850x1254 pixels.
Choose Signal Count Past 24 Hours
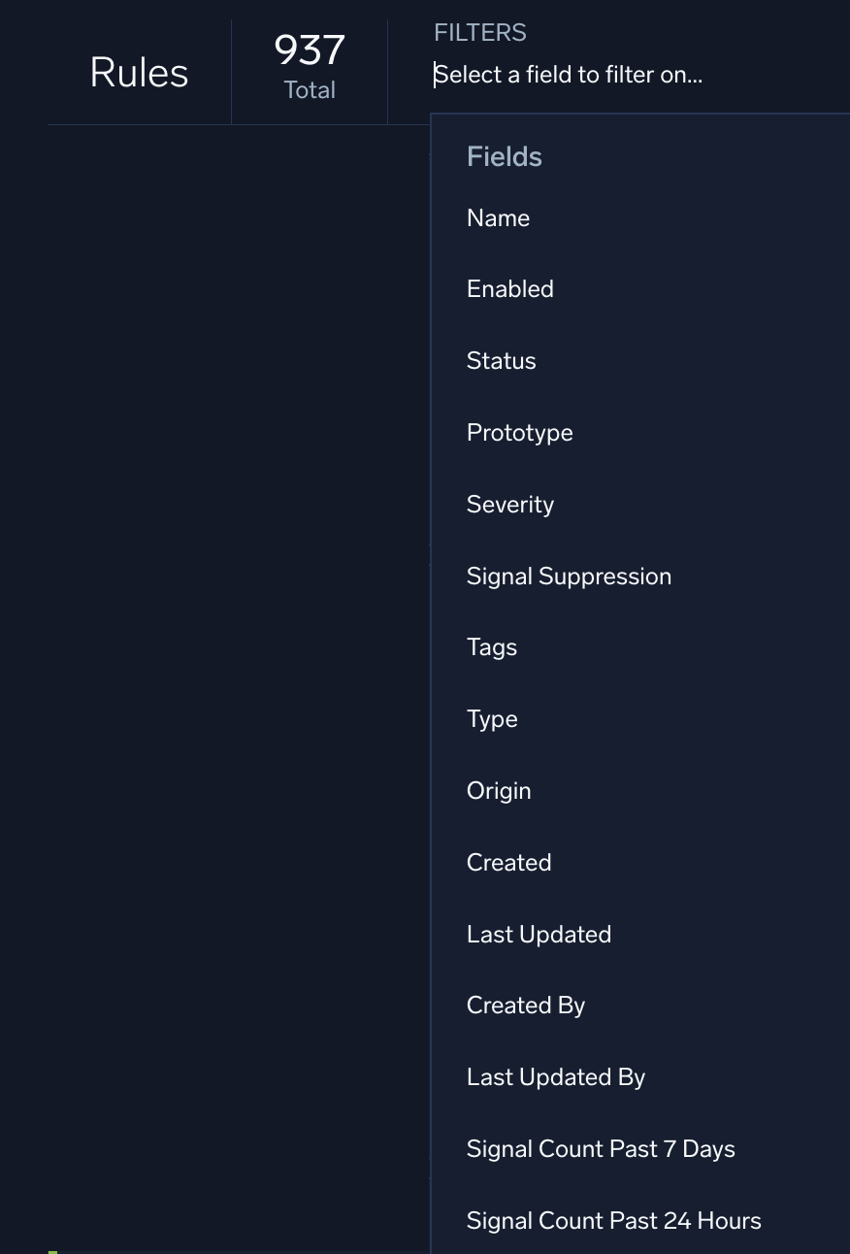tap(613, 1221)
